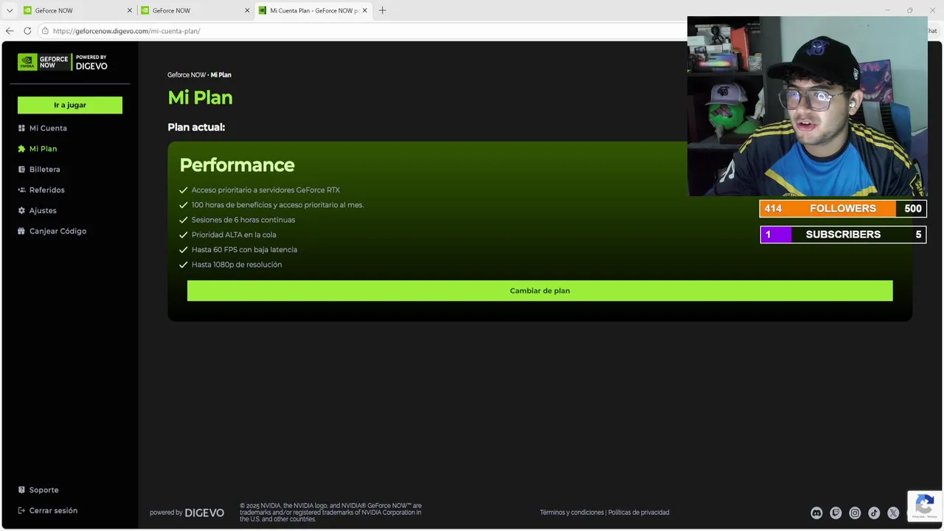
Task: Click 'Hasta 60 FPS con baja latencia'
Action: 244,249
